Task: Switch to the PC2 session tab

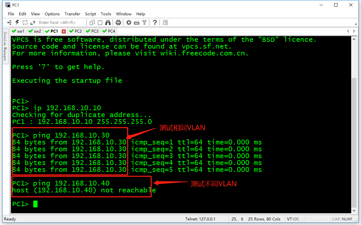Action: tap(76, 31)
